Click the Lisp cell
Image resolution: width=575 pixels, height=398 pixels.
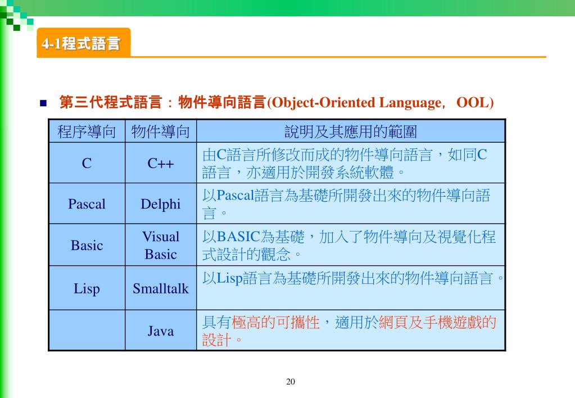pyautogui.click(x=87, y=288)
